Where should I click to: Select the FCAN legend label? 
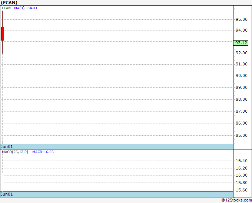(x=6, y=8)
